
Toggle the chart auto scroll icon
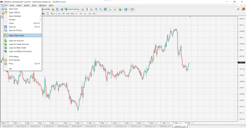click(x=110, y=9)
